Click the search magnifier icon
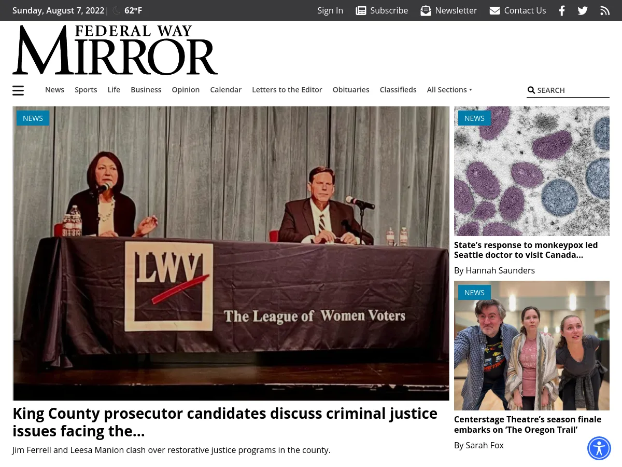This screenshot has width=622, height=467. tap(531, 90)
